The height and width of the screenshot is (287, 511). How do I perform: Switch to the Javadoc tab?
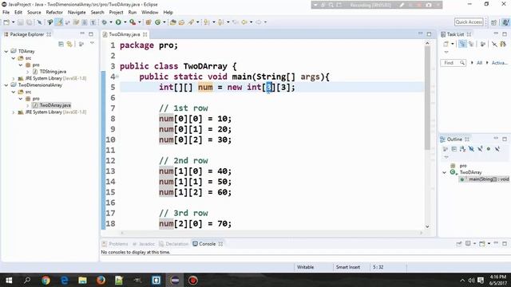point(144,244)
